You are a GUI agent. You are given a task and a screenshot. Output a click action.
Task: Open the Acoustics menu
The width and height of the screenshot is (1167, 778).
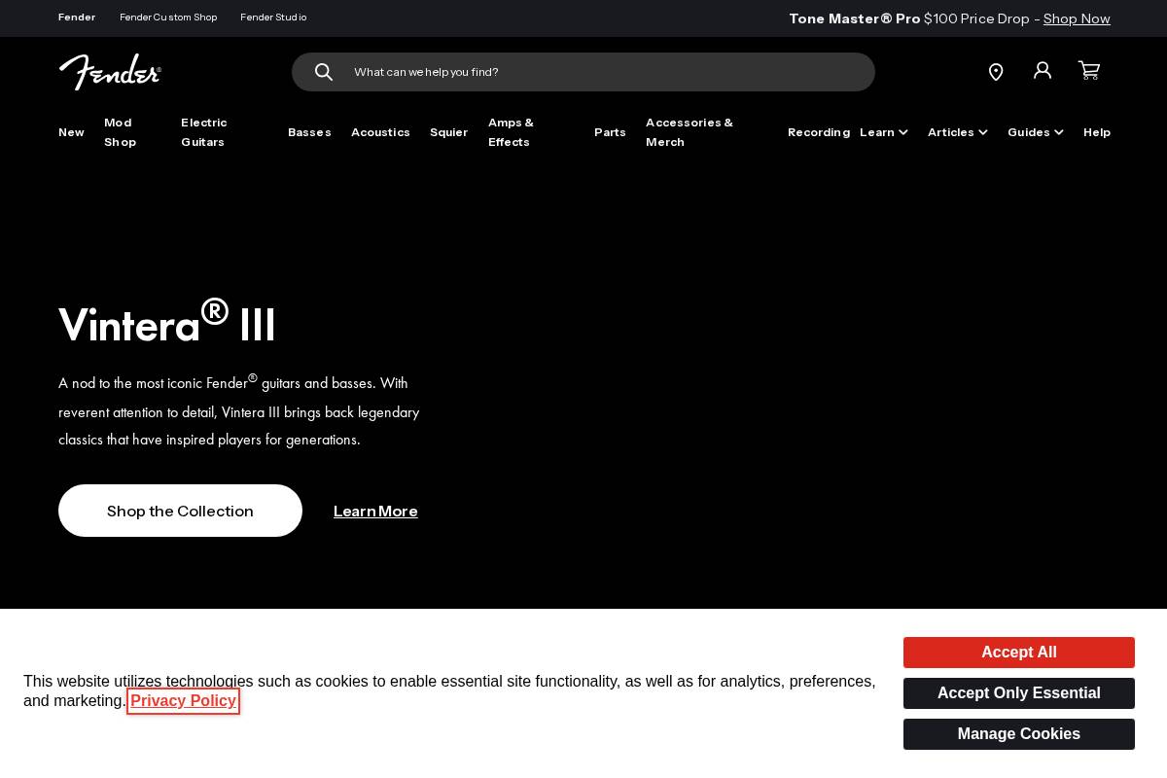(380, 132)
